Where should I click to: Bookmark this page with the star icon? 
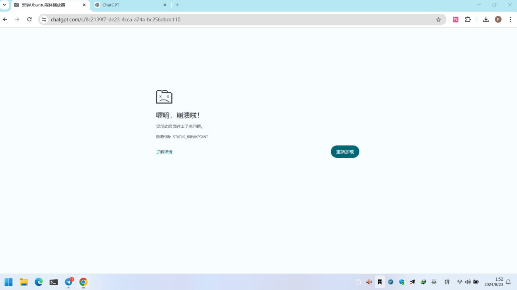pos(438,19)
